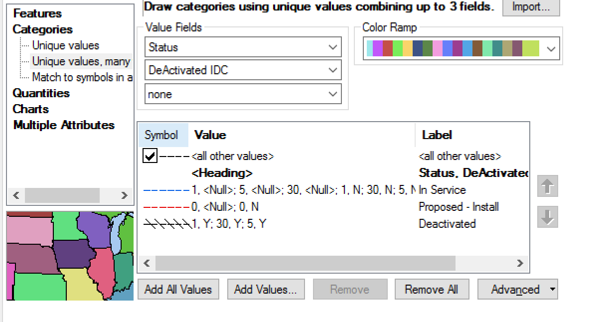Image resolution: width=614 pixels, height=322 pixels.
Task: Open the DeActivated IDC field dropdown
Action: [333, 70]
